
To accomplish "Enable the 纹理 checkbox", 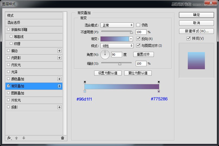I will [11, 43].
